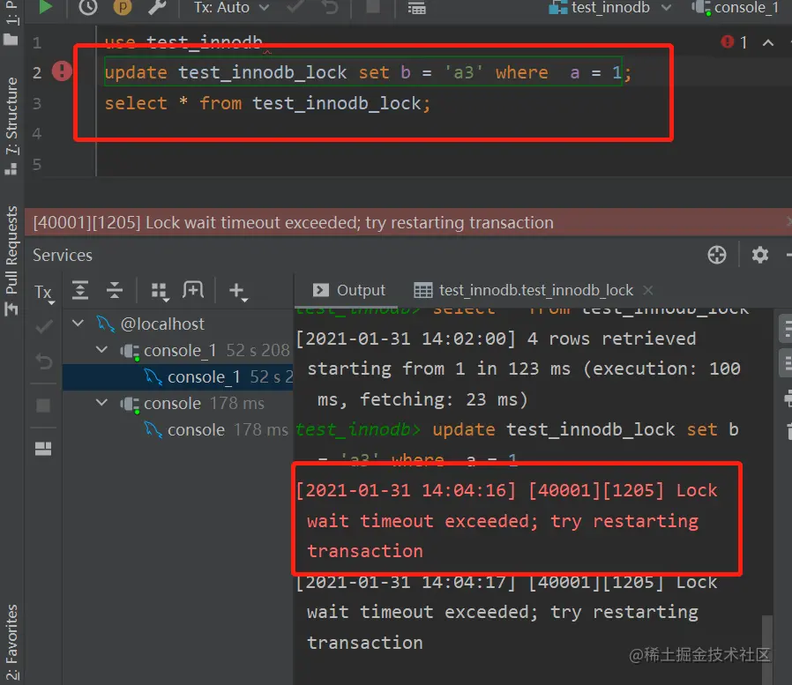Viewport: 792px width, 685px height.
Task: Select console_1 52 s 208 parent row
Action: [178, 350]
